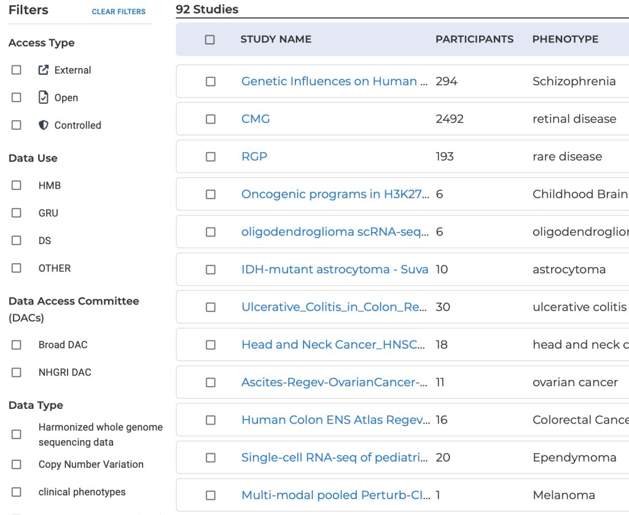Select the CMG study row checkbox
Screen dimensions: 629x515
pos(211,119)
